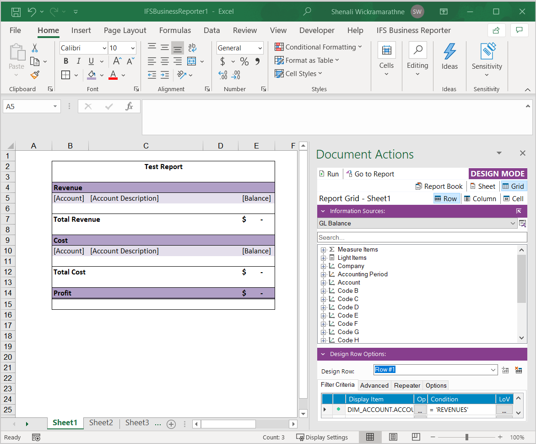Image resolution: width=536 pixels, height=444 pixels.
Task: Adjust the zoom slider in status bar
Action: [466, 437]
